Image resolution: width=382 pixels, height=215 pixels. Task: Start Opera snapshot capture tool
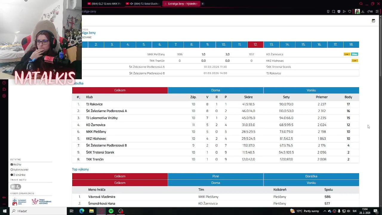pos(333,12)
